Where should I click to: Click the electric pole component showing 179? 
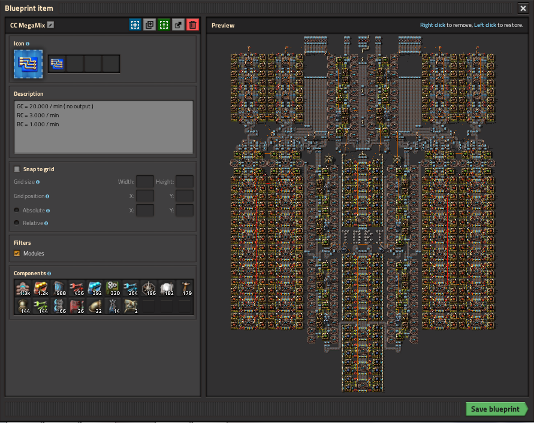[x=185, y=288]
